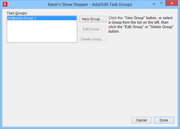Image resolution: width=180 pixels, height=129 pixels.
Task: Click the New Group button
Action: coord(93,19)
